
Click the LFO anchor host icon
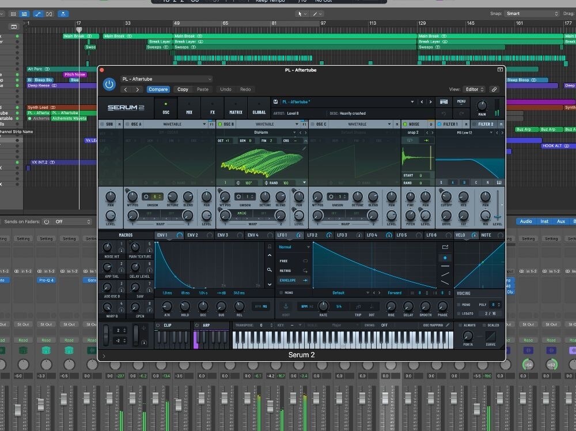(x=286, y=307)
